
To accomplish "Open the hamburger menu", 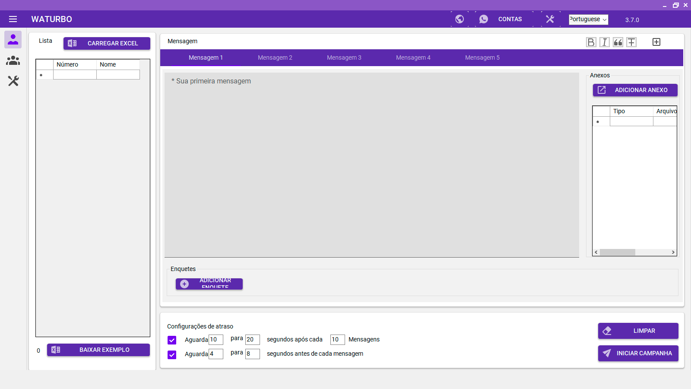I will 13,19.
